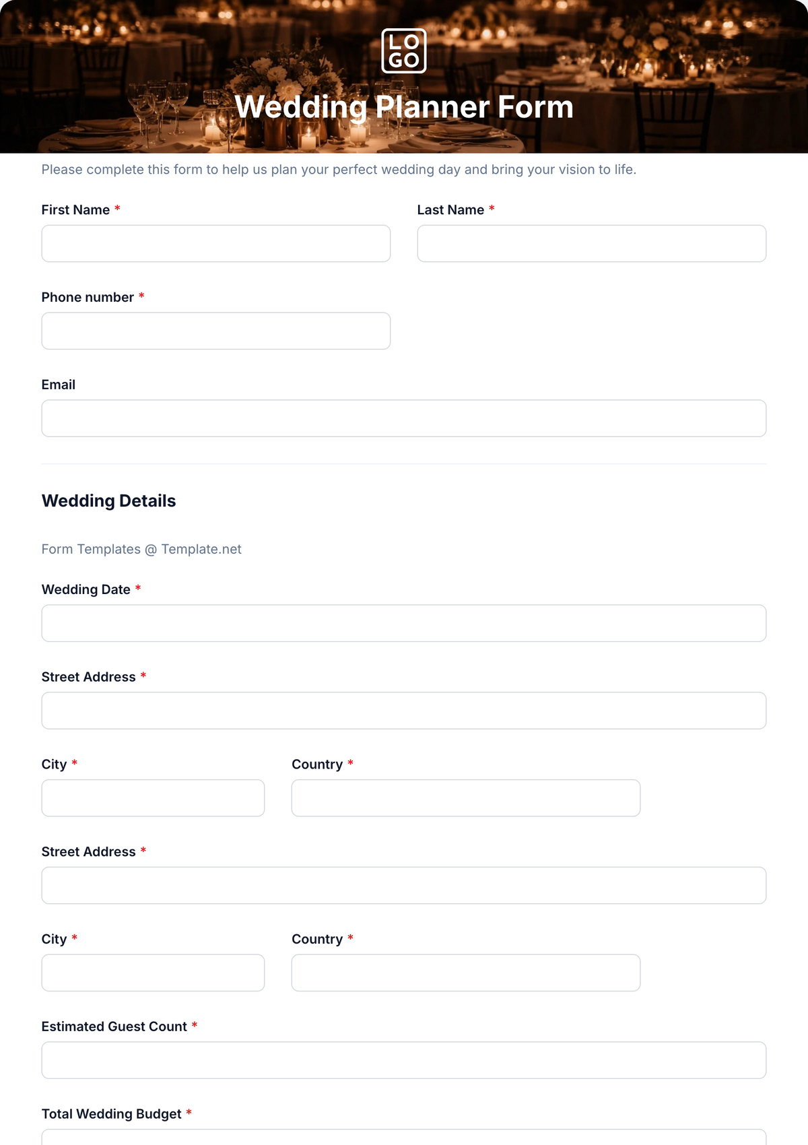Focus the Last Name text box

pyautogui.click(x=592, y=243)
